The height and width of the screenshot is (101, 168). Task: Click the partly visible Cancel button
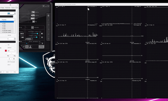(x=2, y=72)
